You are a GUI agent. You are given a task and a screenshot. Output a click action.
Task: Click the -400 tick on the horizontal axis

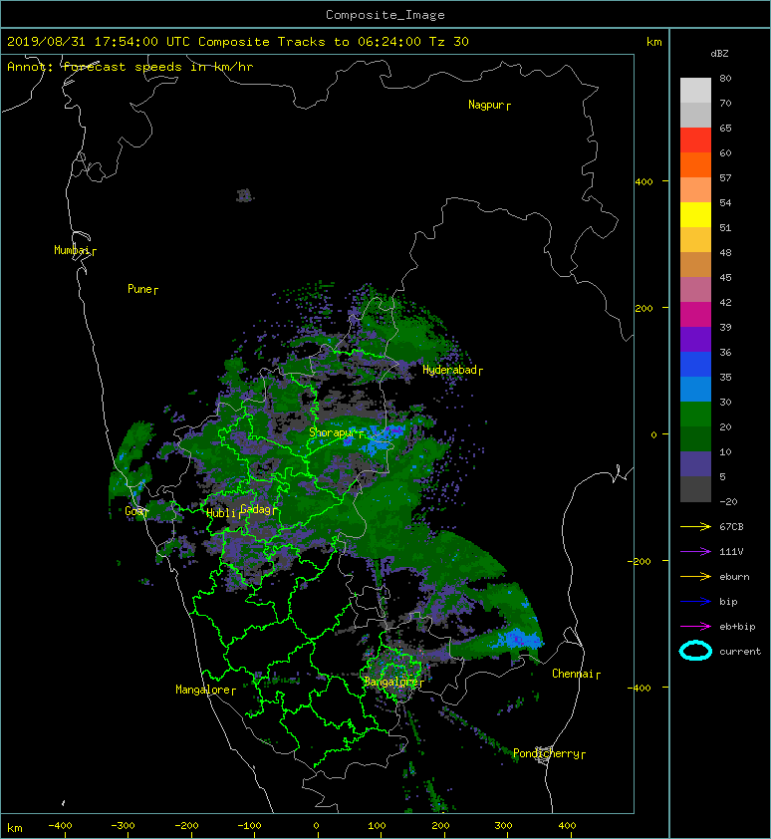[60, 826]
